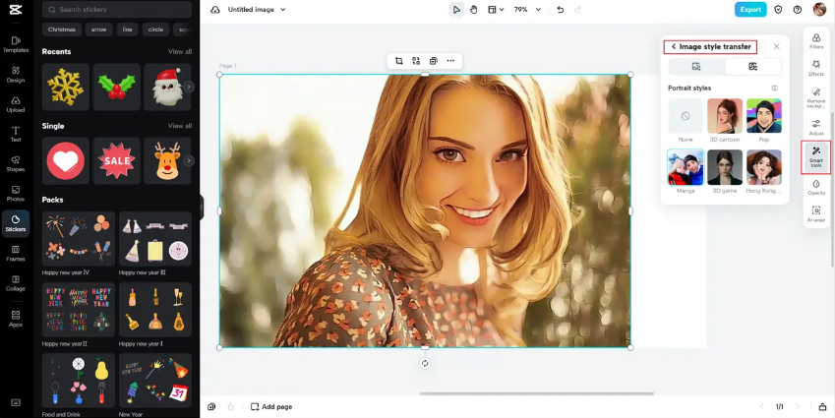Open the Arrange tool
This screenshot has width=835, height=418.
click(x=816, y=214)
